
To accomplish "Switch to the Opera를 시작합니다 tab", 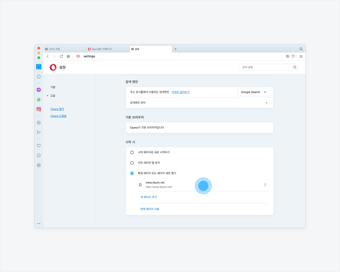I will coord(107,49).
